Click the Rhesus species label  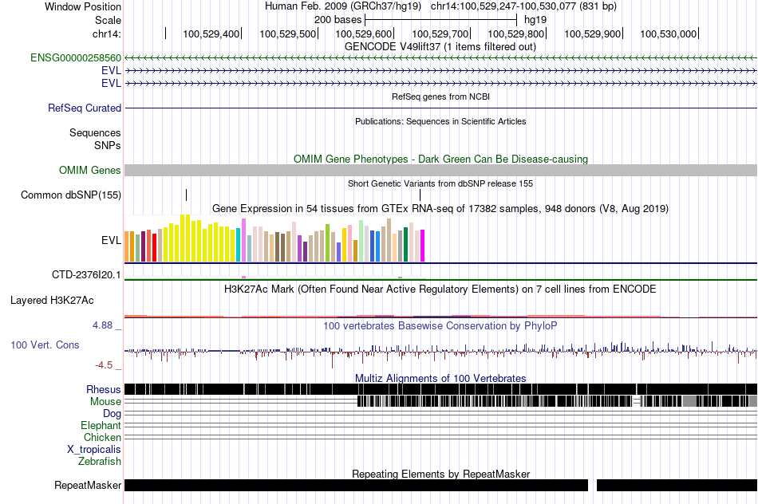pos(104,389)
